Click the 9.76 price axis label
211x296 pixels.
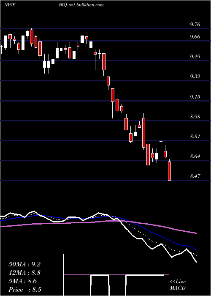coord(195,25)
